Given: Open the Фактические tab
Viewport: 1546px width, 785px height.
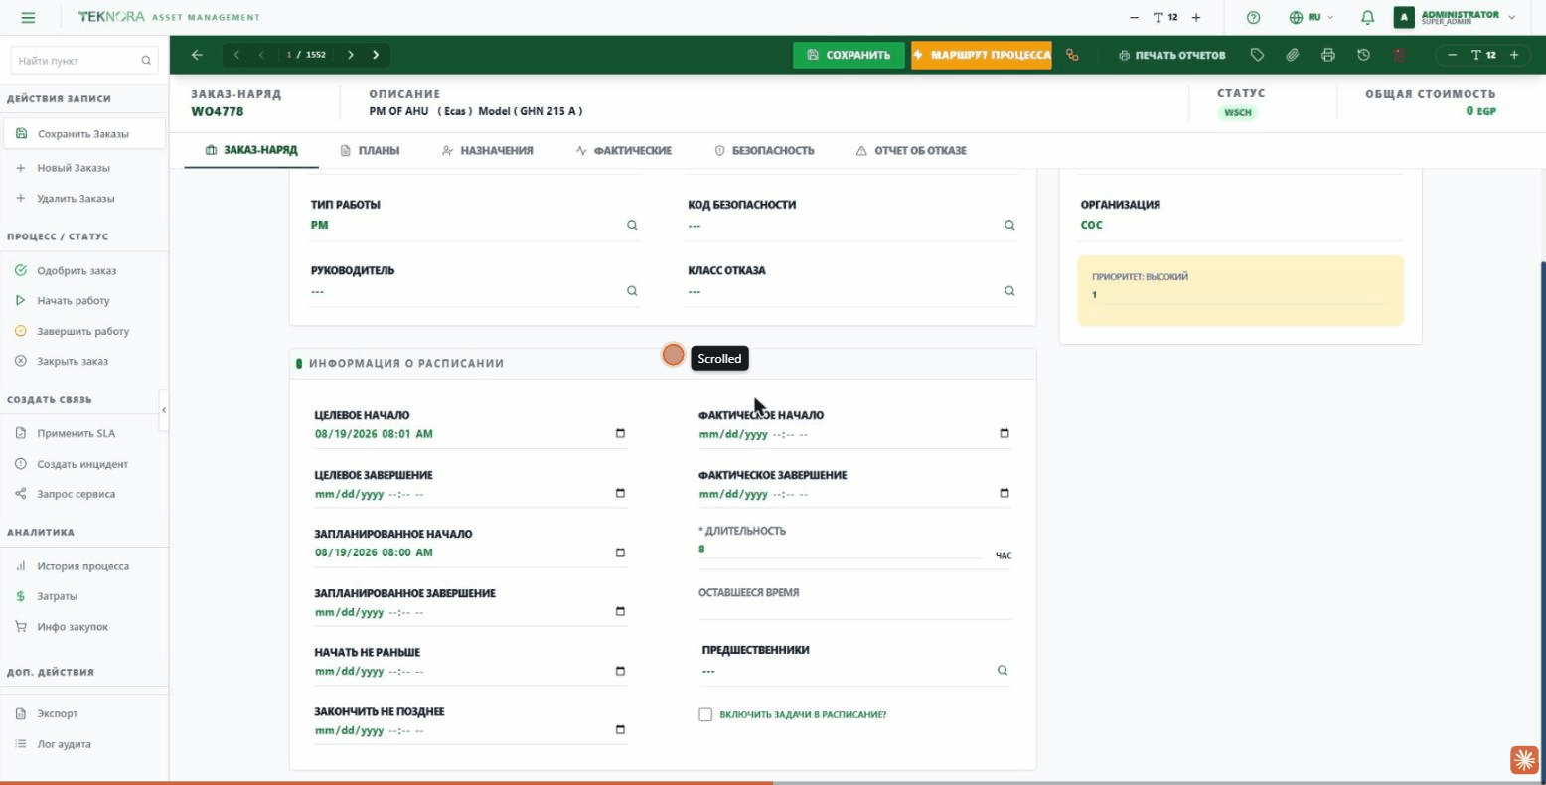Looking at the screenshot, I should tap(624, 151).
